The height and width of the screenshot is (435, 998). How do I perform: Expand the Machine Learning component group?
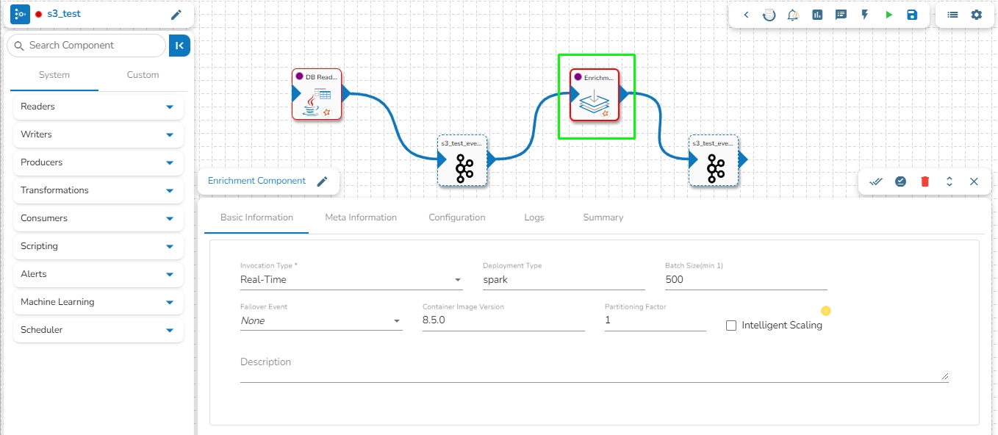pyautogui.click(x=98, y=302)
